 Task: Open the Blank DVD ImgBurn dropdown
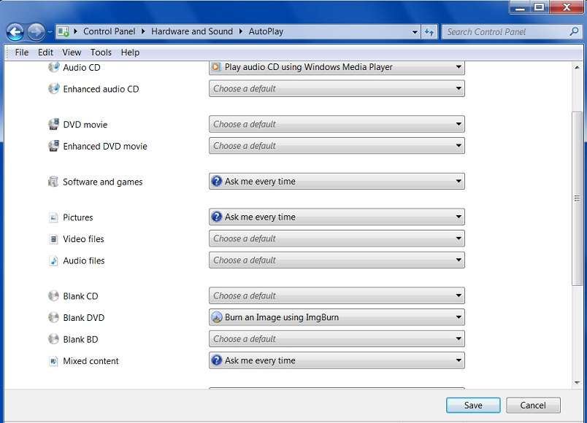337,317
